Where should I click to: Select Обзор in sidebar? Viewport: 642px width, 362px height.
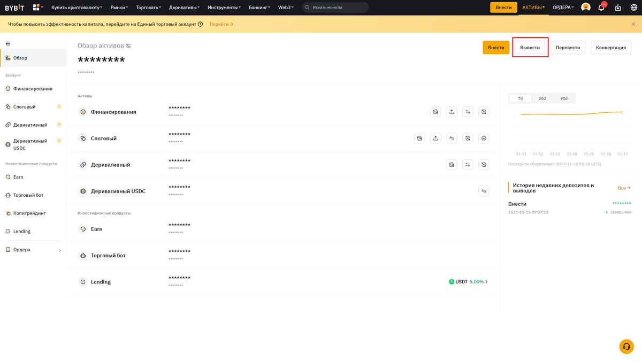33,58
